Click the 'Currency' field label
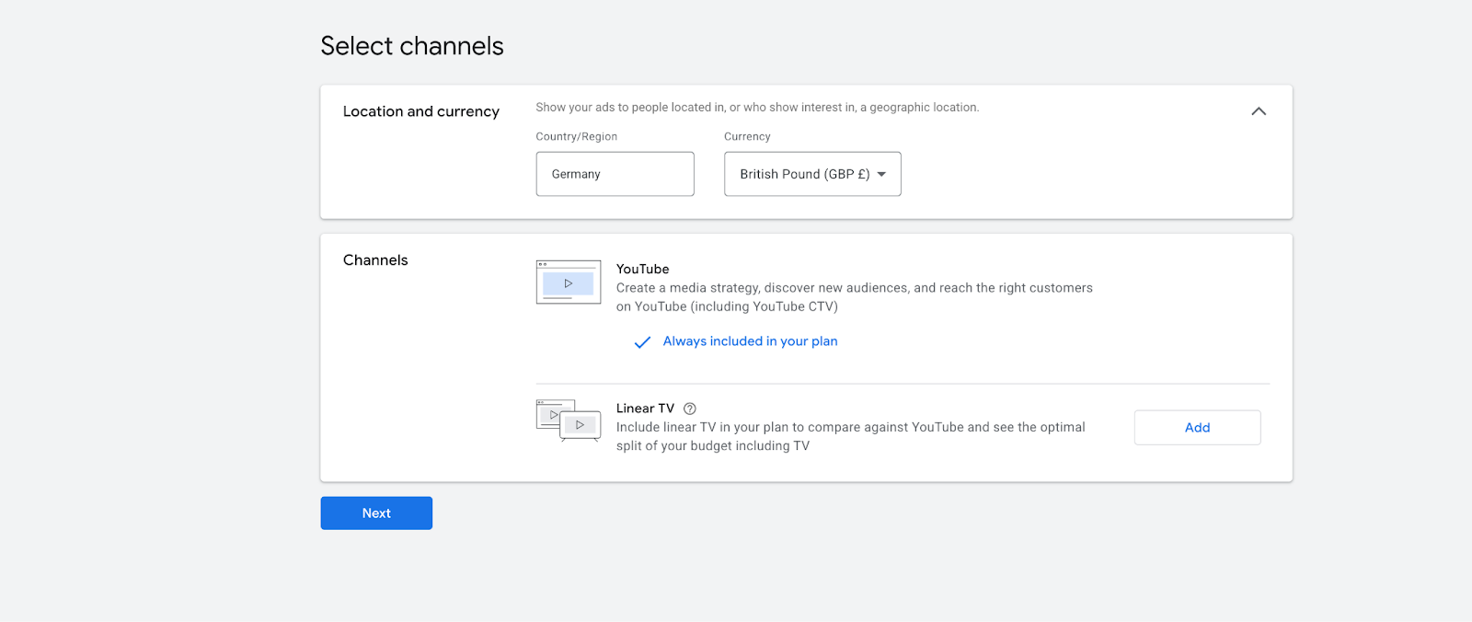This screenshot has height=622, width=1472. (x=747, y=136)
